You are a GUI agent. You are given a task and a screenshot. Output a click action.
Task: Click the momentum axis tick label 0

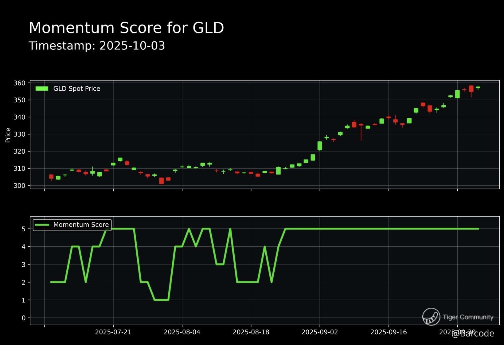tap(24, 318)
